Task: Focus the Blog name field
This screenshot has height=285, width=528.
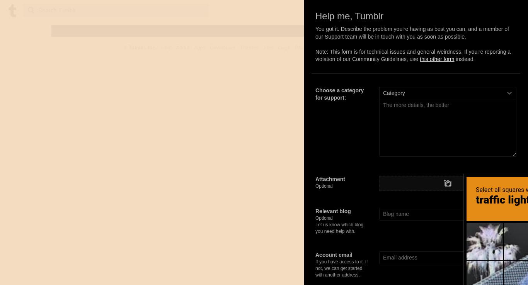Action: [421, 214]
